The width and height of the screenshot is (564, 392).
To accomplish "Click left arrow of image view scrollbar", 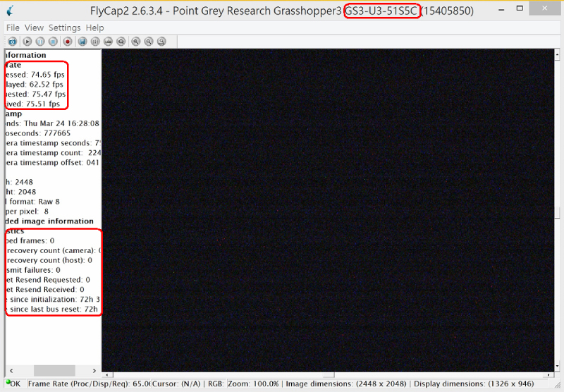I will (x=106, y=374).
